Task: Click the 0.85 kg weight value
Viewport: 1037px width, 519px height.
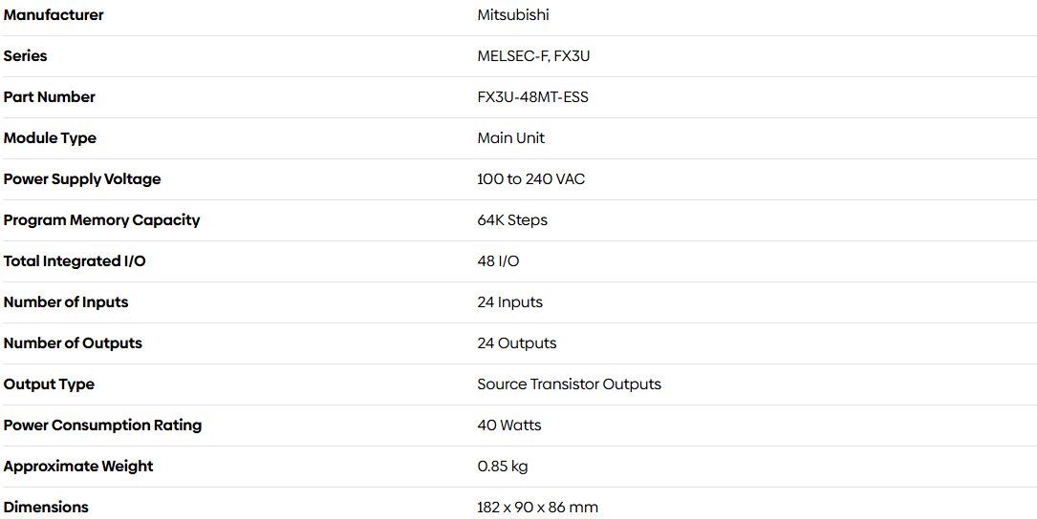Action: click(503, 467)
